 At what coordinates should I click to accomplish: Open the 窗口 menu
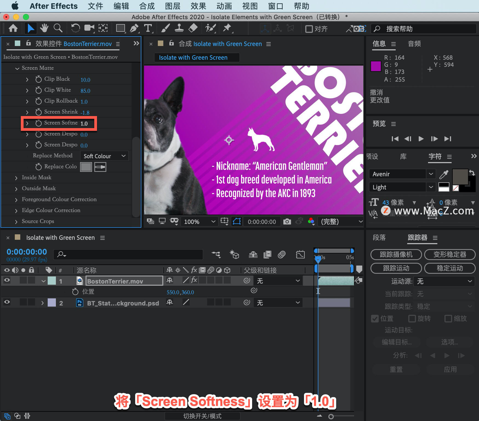tap(276, 6)
